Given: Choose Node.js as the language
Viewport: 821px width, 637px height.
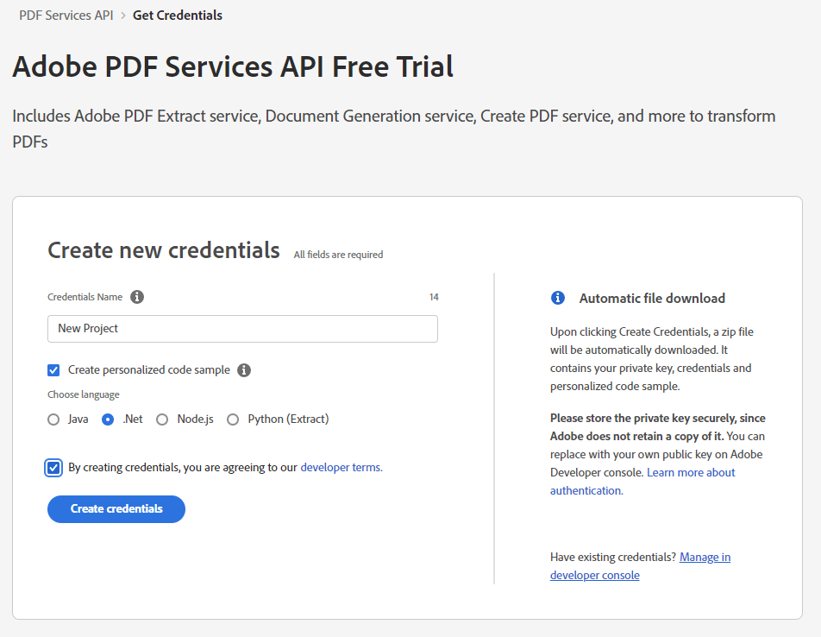Looking at the screenshot, I should (x=162, y=419).
